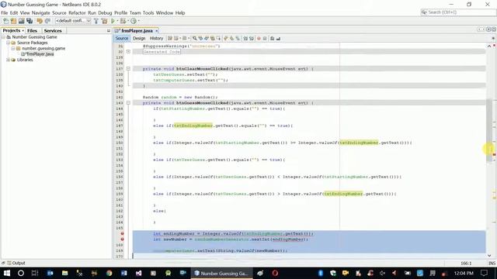Open the Refactor menu
Screen dimensions: 497x279
click(77, 13)
